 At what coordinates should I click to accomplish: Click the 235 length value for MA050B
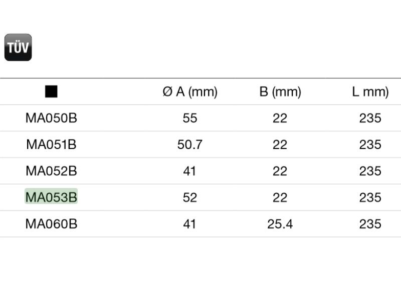(370, 118)
